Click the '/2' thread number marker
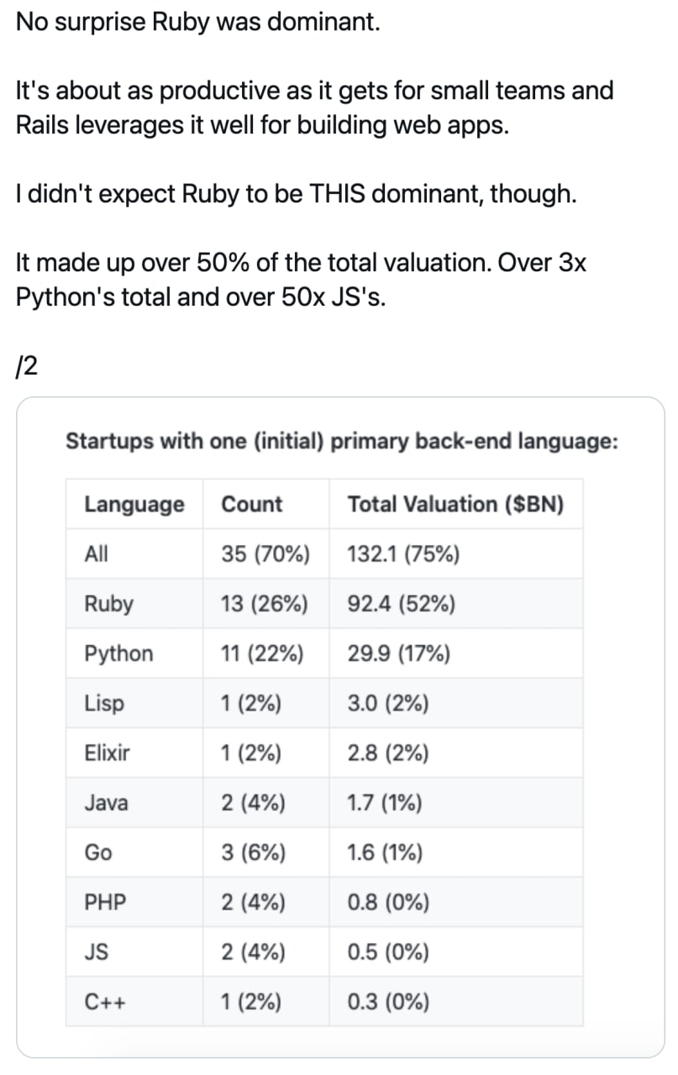Viewport: 678px width, 1075px height. (27, 366)
